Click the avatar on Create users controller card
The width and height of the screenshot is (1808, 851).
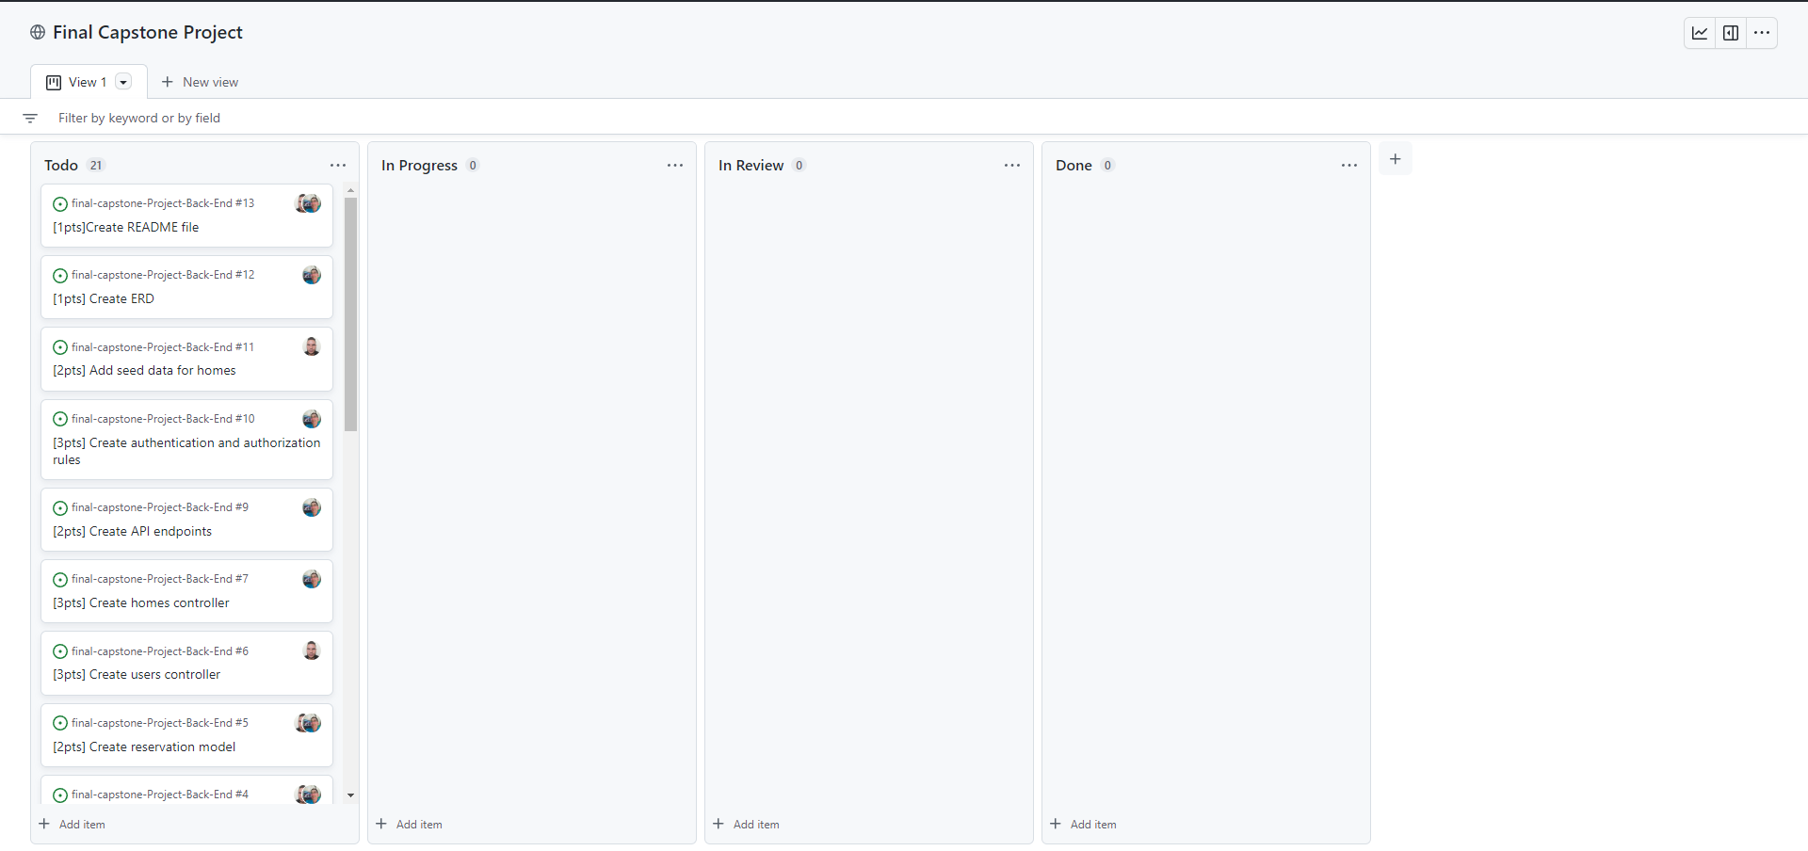click(312, 650)
